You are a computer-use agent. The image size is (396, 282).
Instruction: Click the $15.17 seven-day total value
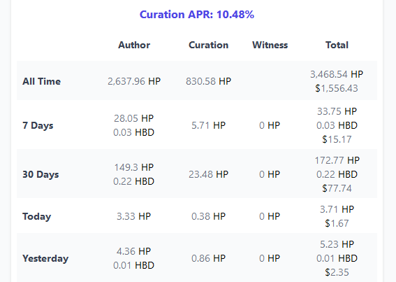tap(337, 139)
